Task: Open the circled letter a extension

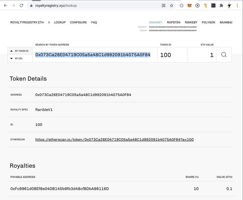Action: click(197, 5)
